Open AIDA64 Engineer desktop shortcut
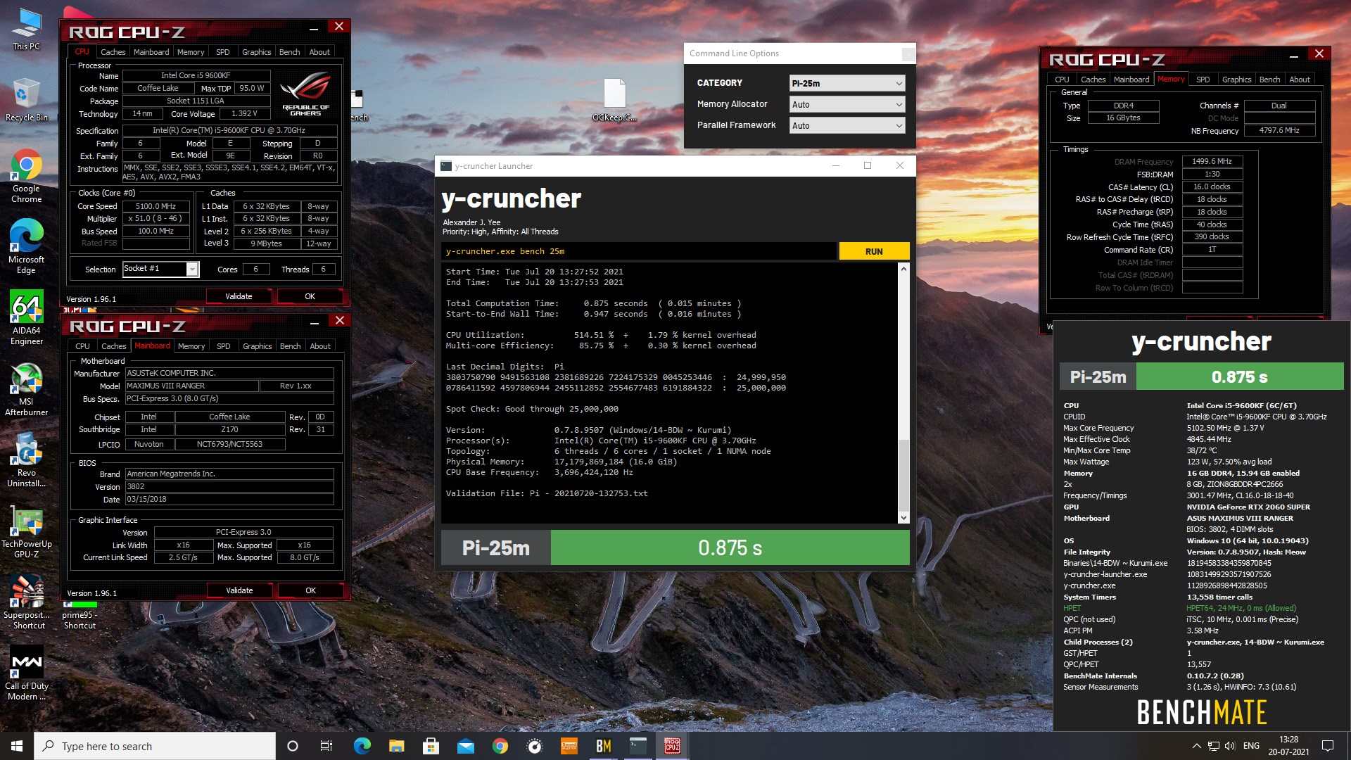The image size is (1351, 760). tap(26, 318)
